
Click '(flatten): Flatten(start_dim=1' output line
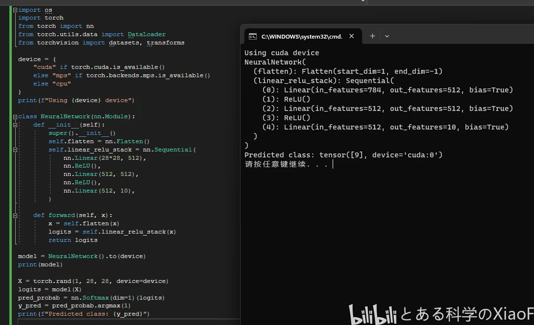click(x=348, y=71)
